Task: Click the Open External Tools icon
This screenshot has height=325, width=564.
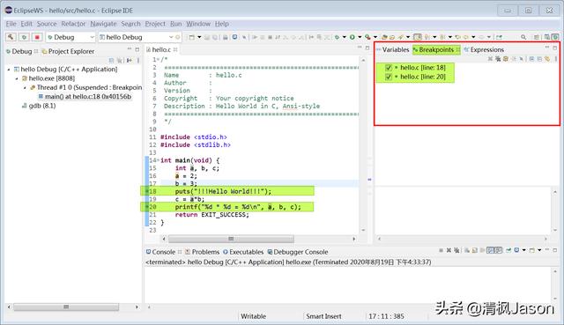Action: coord(368,37)
